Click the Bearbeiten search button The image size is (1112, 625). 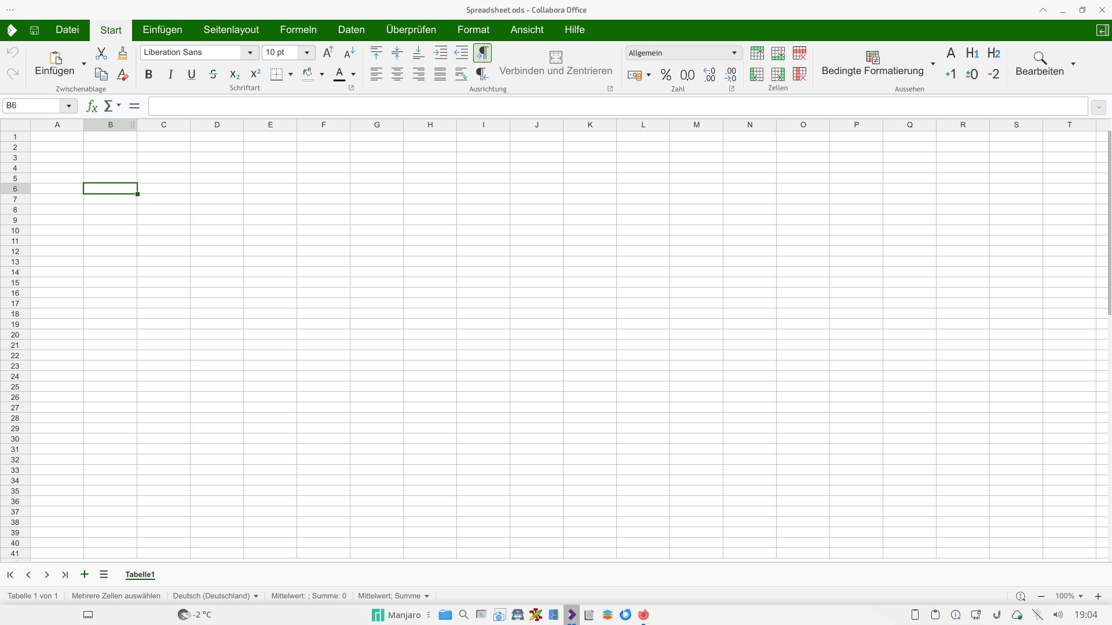[x=1039, y=64]
